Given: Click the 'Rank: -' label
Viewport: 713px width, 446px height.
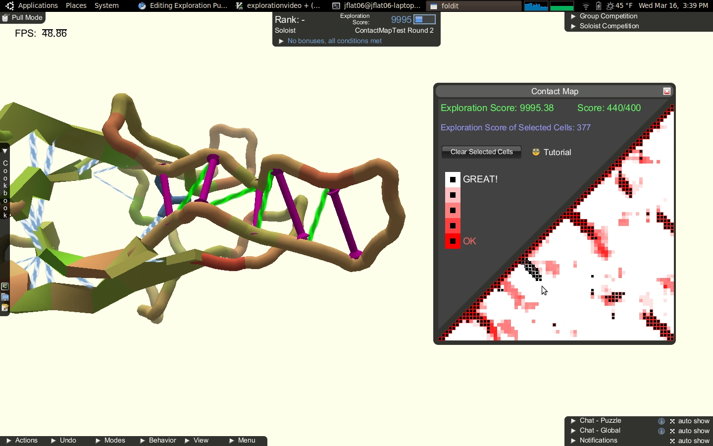Looking at the screenshot, I should pos(290,20).
